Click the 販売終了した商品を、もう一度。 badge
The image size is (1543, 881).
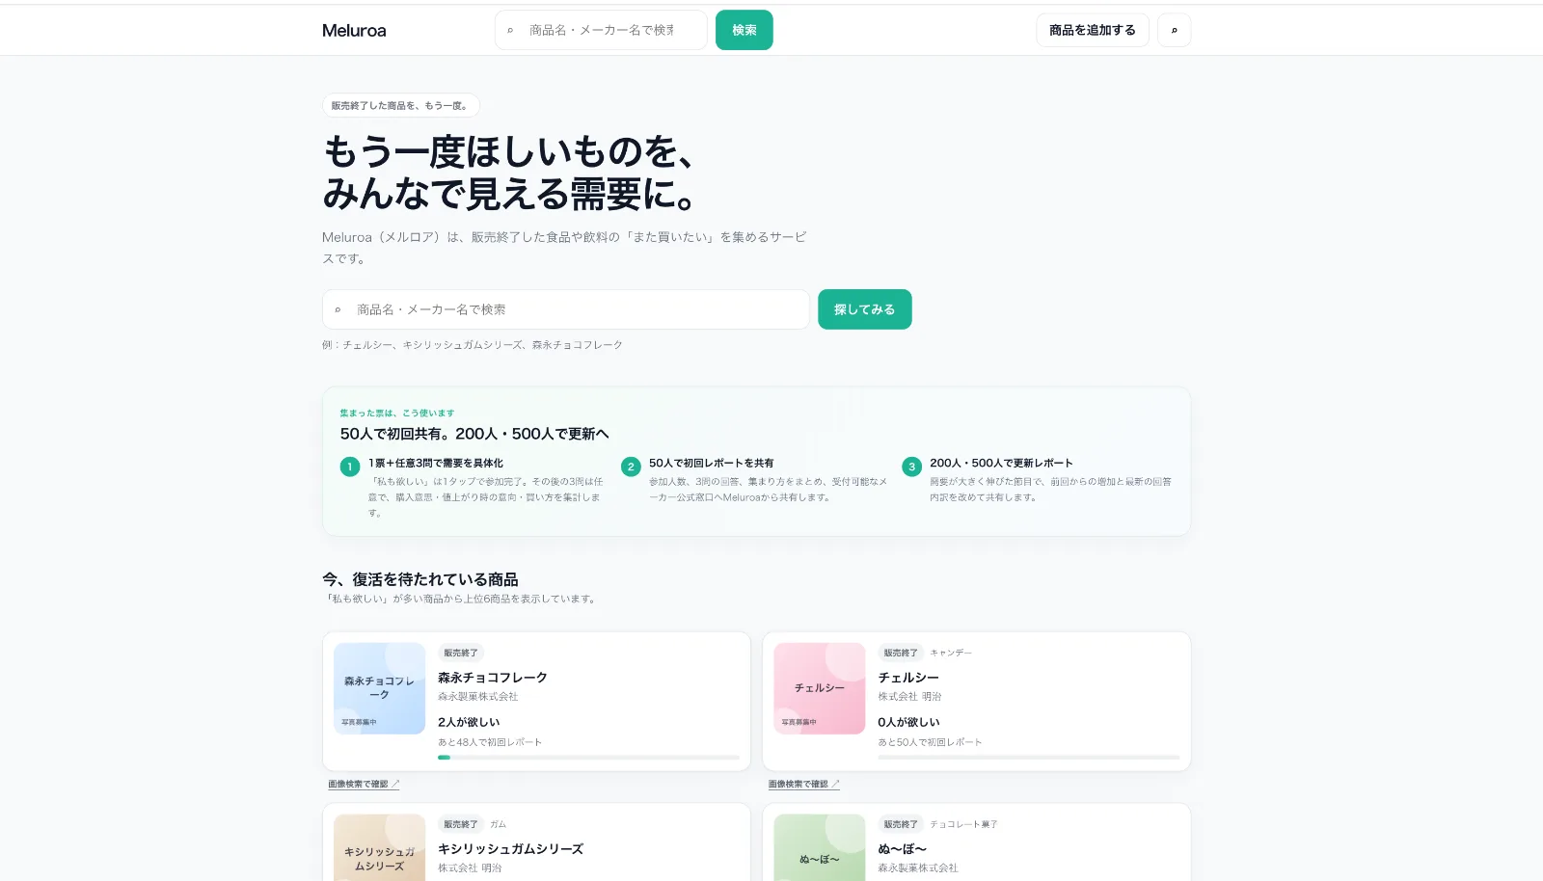click(400, 105)
